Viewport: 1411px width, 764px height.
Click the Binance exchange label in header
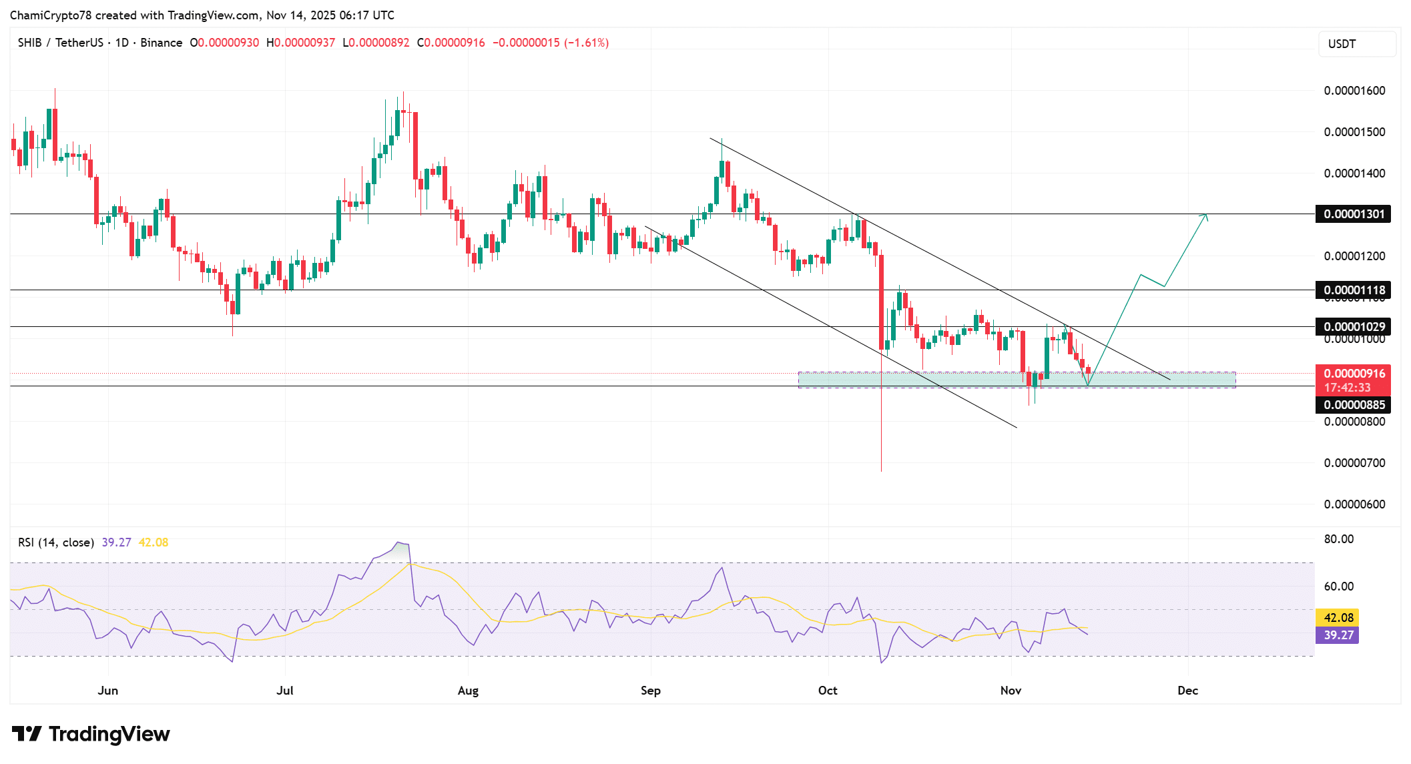pos(161,43)
